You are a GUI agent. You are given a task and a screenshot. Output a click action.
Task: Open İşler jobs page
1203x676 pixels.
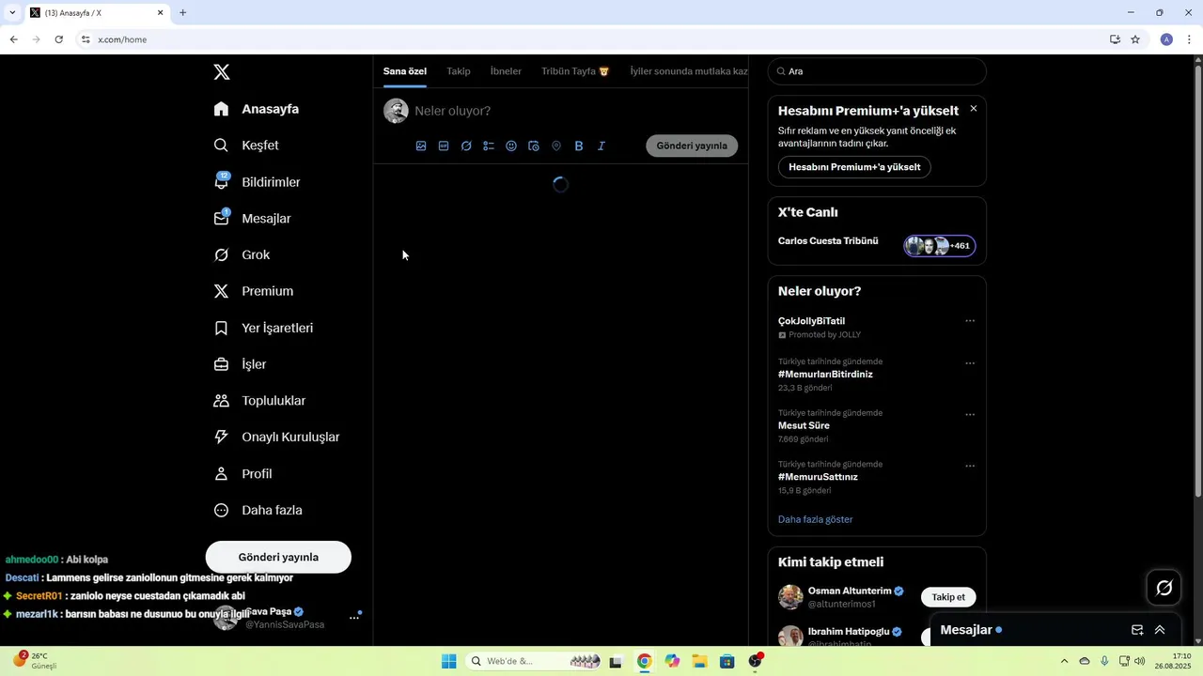pyautogui.click(x=241, y=364)
